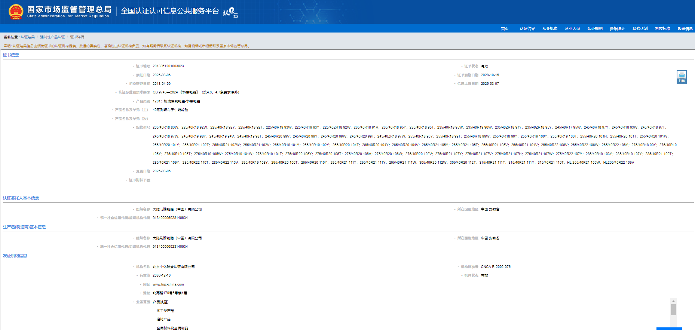The height and width of the screenshot is (330, 695).
Task: Select 生产者 credit code 913400006928140634
Action: tap(170, 247)
